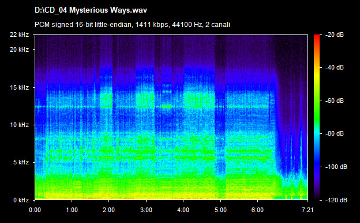Click the 12 kHz horizontal tone line in spectrogram
This screenshot has width=360, height=223.
pos(152,106)
